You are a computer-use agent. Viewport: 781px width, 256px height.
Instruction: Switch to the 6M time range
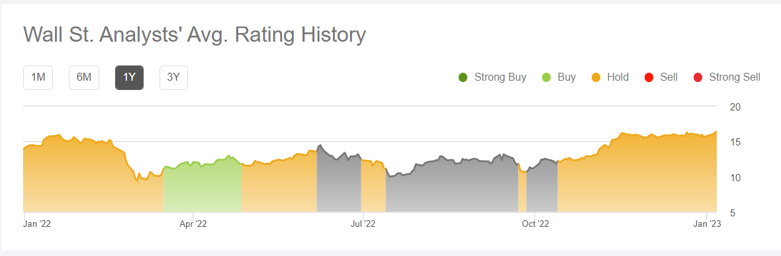click(x=83, y=77)
